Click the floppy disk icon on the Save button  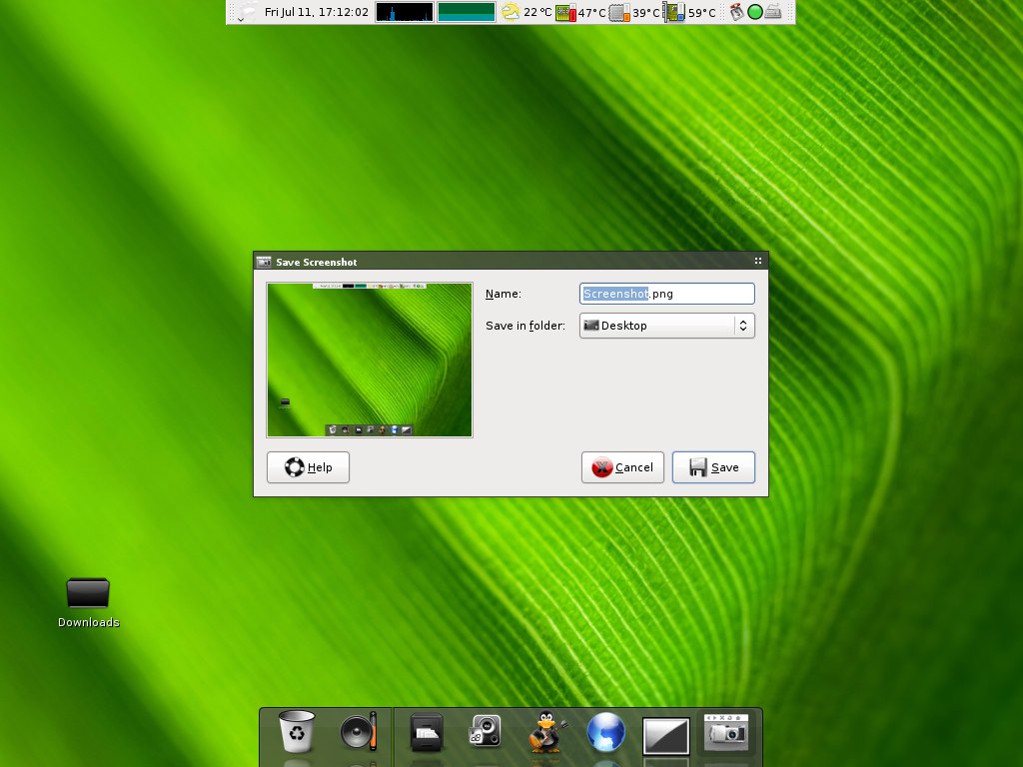tap(698, 467)
